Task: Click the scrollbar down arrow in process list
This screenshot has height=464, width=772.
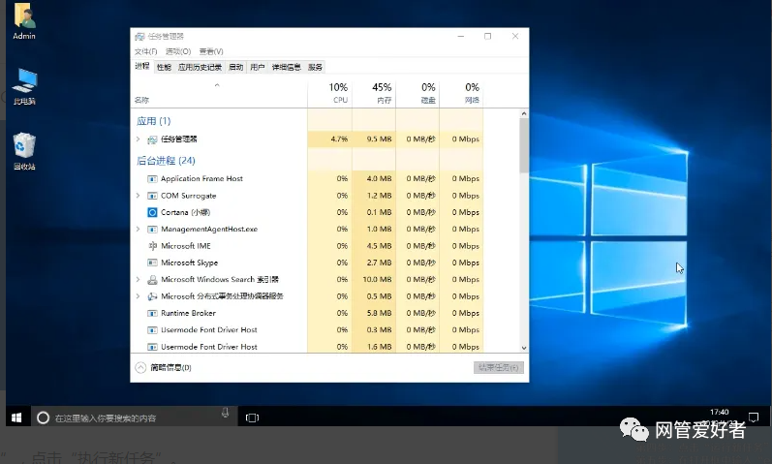Action: point(524,348)
